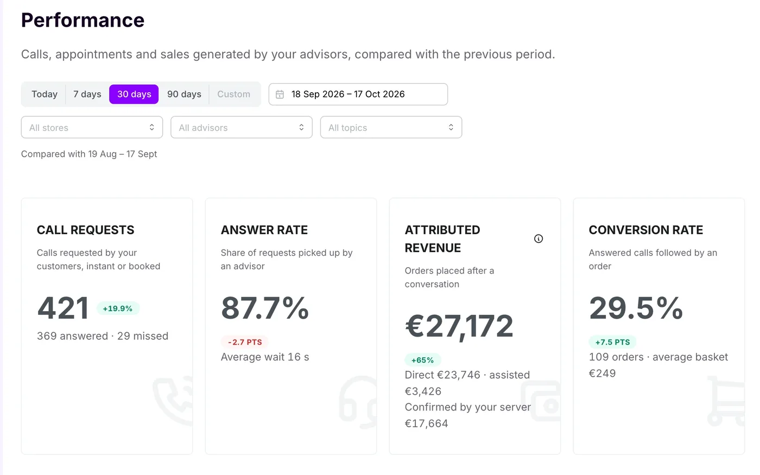Open the All advisors dropdown
This screenshot has width=760, height=475.
pyautogui.click(x=242, y=128)
